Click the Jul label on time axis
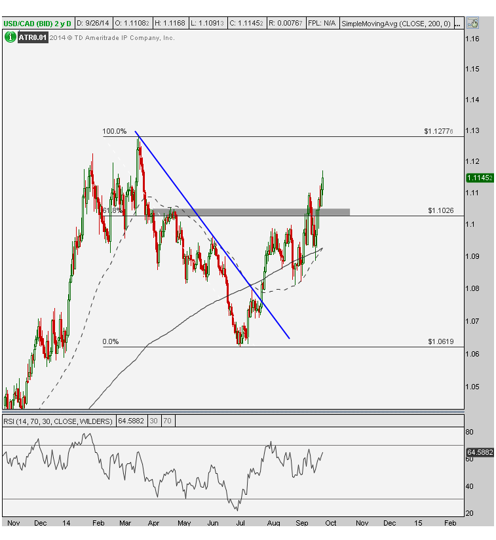 [240, 523]
